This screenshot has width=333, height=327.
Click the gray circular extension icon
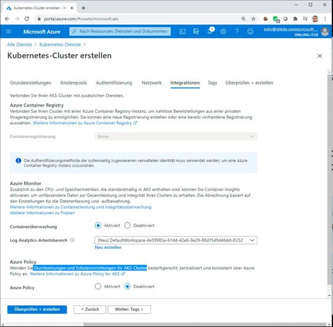pyautogui.click(x=286, y=19)
